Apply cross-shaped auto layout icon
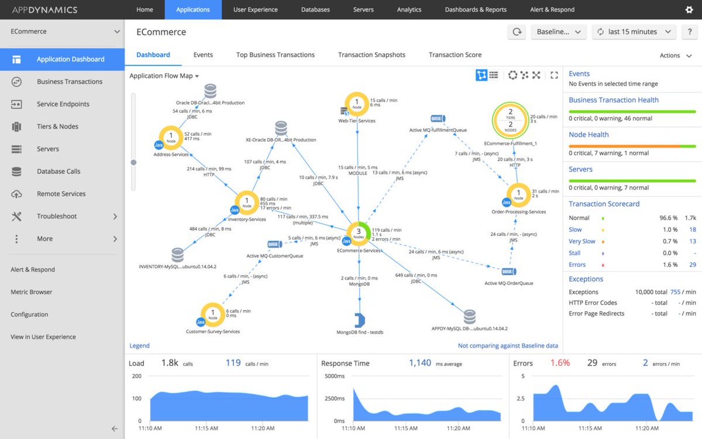The width and height of the screenshot is (702, 439). (x=536, y=75)
